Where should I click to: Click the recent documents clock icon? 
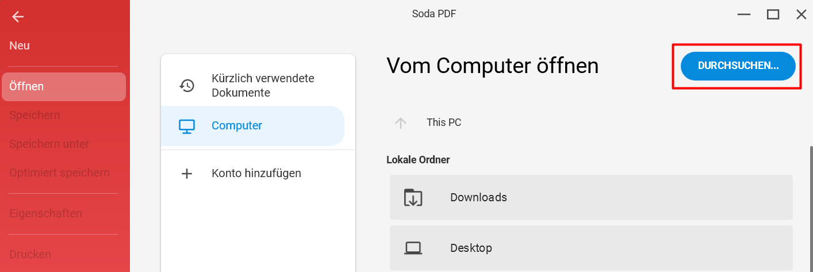[x=187, y=86]
